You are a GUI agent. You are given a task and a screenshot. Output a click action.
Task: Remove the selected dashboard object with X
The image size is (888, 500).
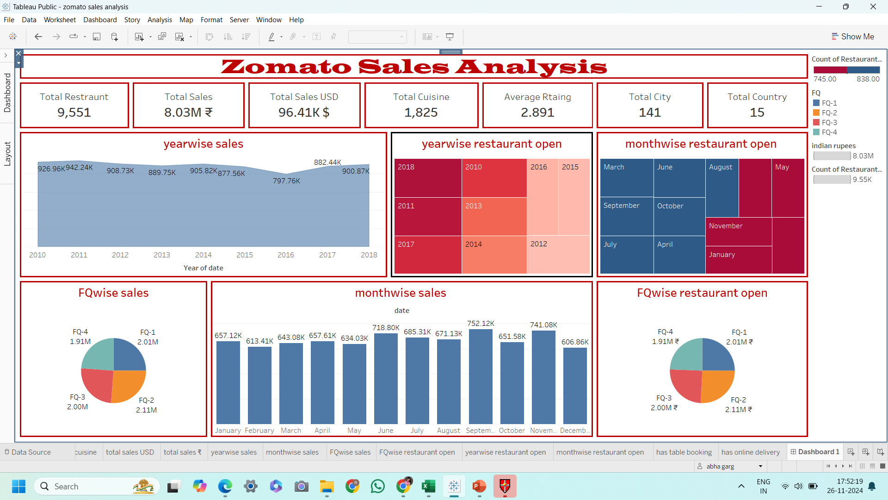18,53
